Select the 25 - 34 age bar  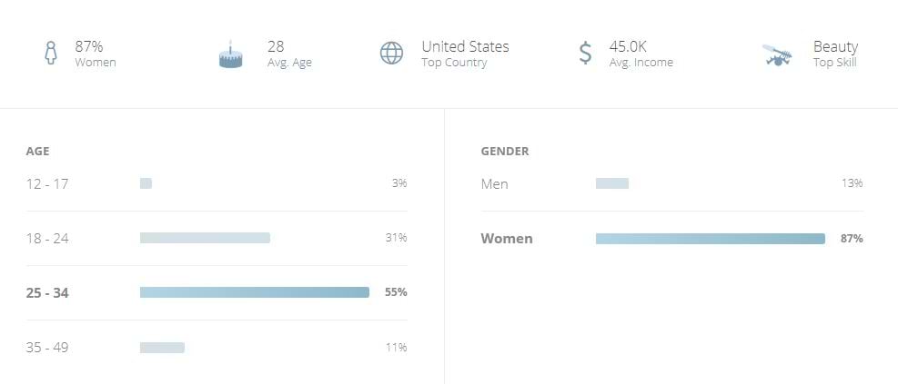click(x=255, y=292)
